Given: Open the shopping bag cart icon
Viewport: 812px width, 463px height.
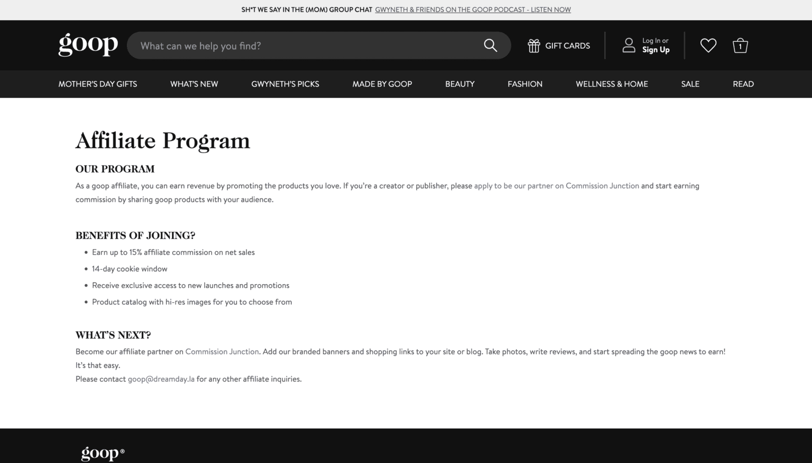Looking at the screenshot, I should pyautogui.click(x=740, y=46).
